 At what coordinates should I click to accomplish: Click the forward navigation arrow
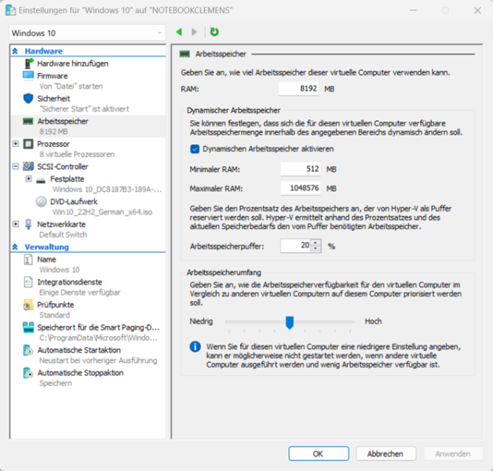point(195,31)
